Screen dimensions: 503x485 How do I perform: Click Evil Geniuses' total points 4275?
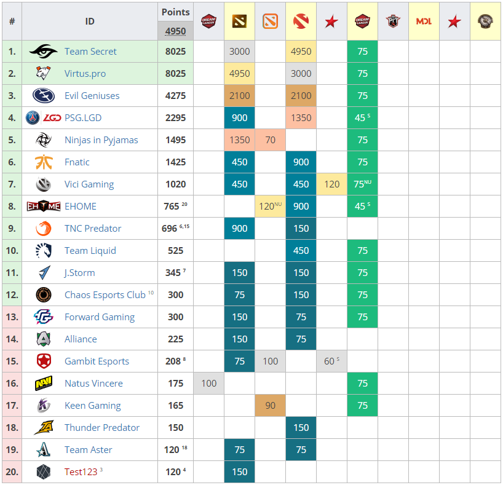pos(175,96)
